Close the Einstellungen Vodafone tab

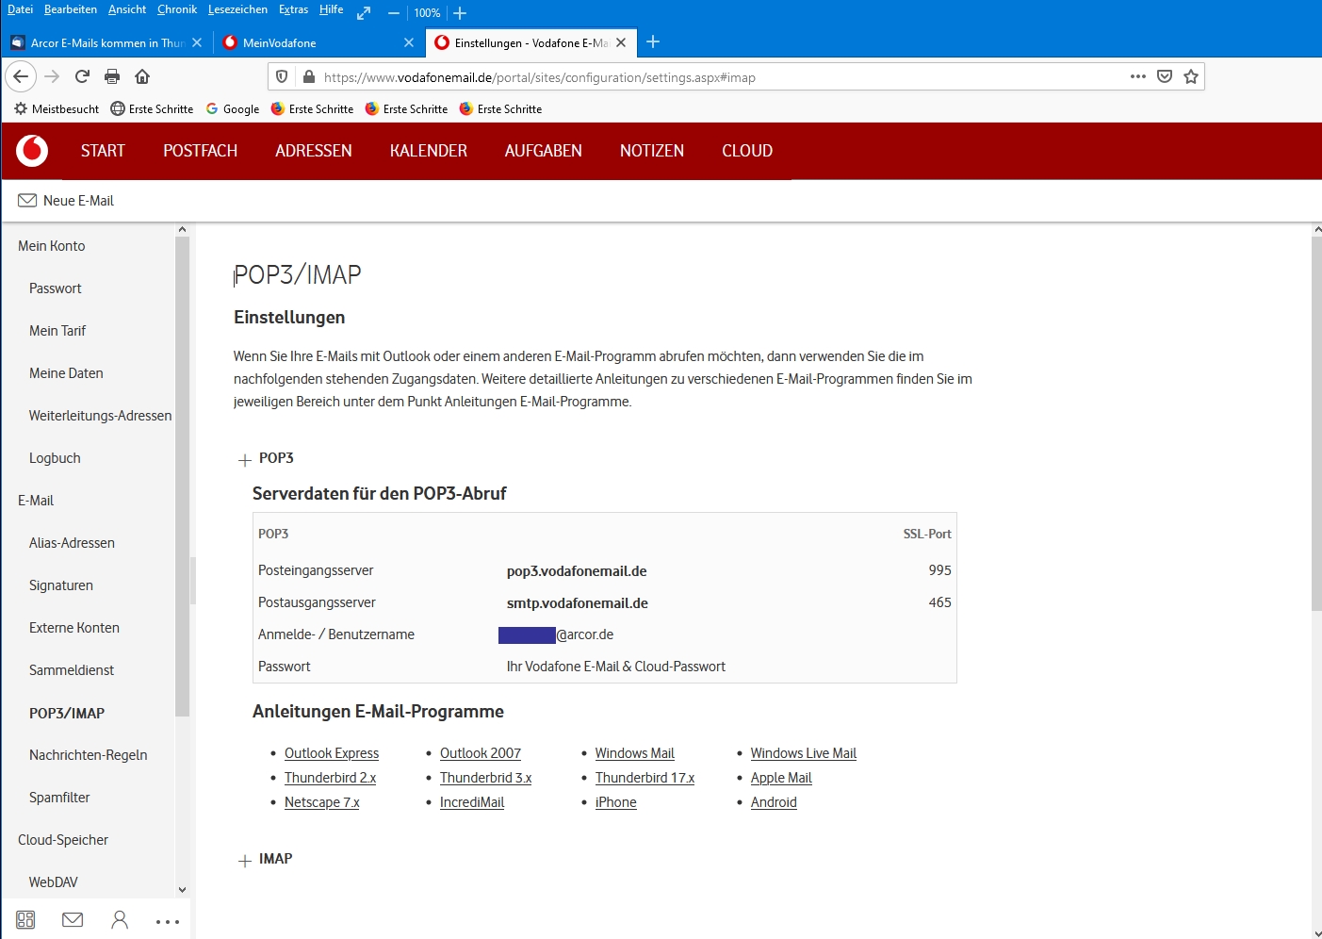(621, 42)
